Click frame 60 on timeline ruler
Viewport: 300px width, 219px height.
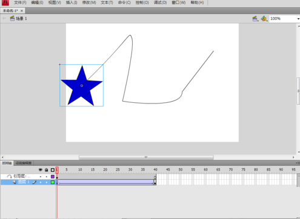tap(205, 170)
